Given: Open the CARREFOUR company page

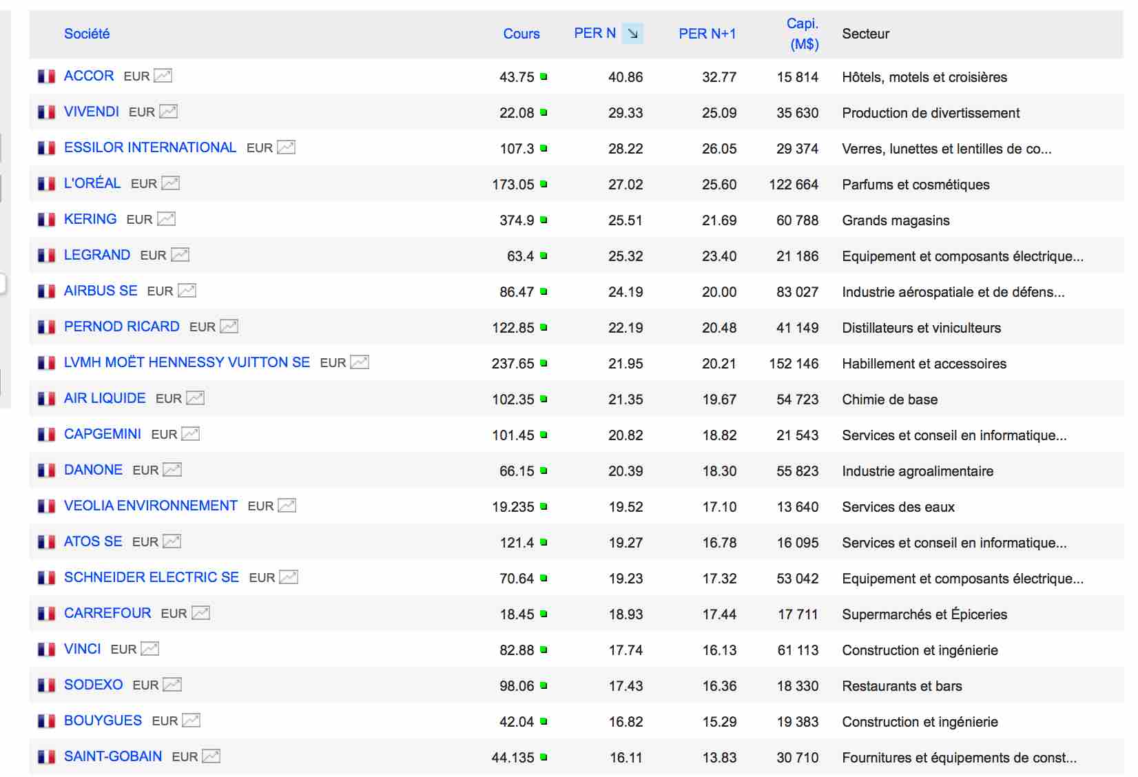Looking at the screenshot, I should (x=107, y=613).
